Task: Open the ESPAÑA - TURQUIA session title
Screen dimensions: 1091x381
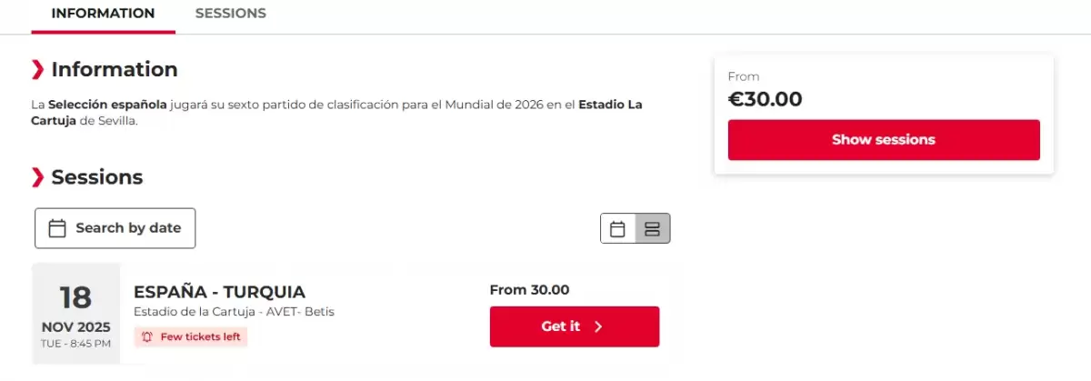Action: [219, 292]
